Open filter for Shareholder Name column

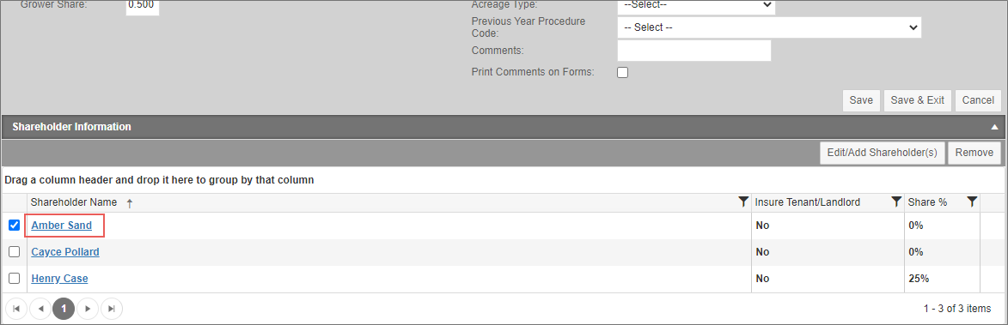click(743, 202)
